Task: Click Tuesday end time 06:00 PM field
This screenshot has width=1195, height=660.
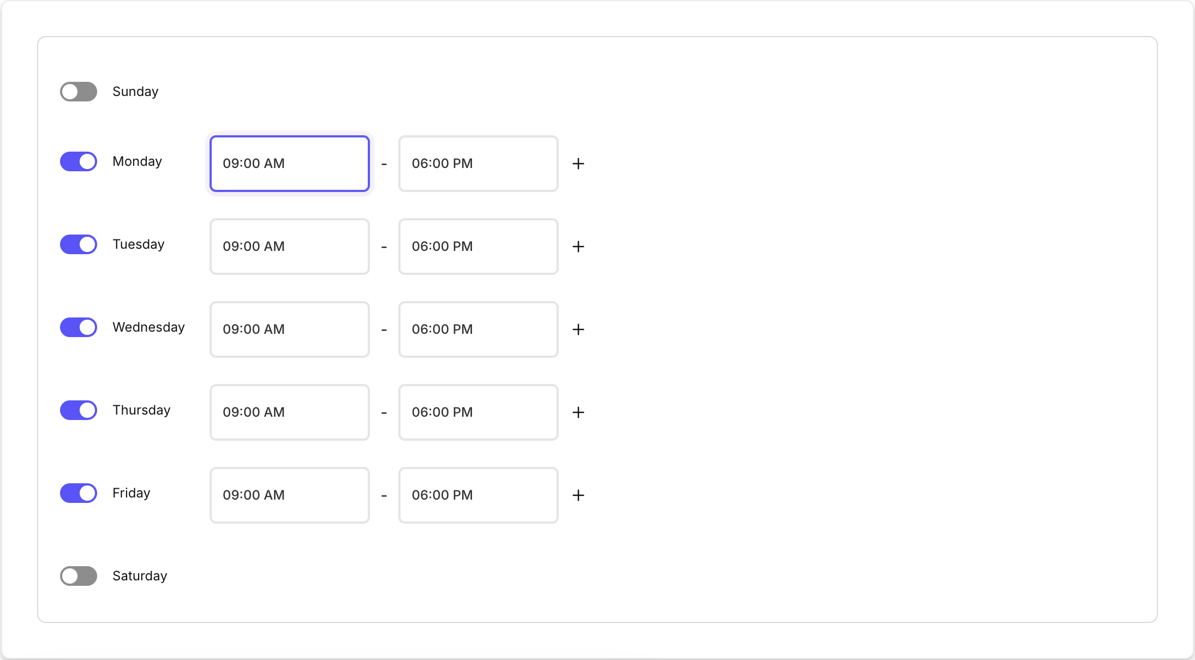Action: 479,247
